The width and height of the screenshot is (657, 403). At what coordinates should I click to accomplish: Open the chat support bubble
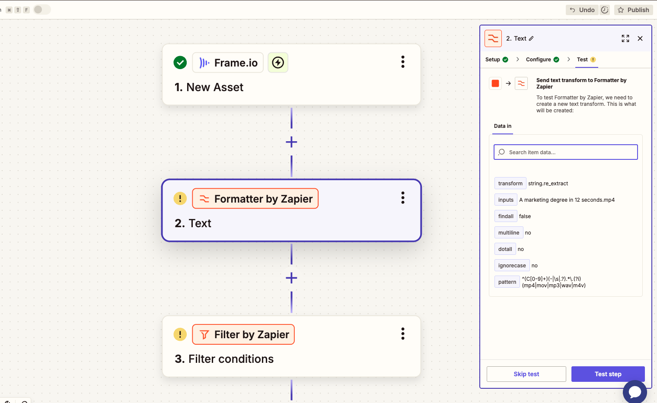pyautogui.click(x=635, y=392)
